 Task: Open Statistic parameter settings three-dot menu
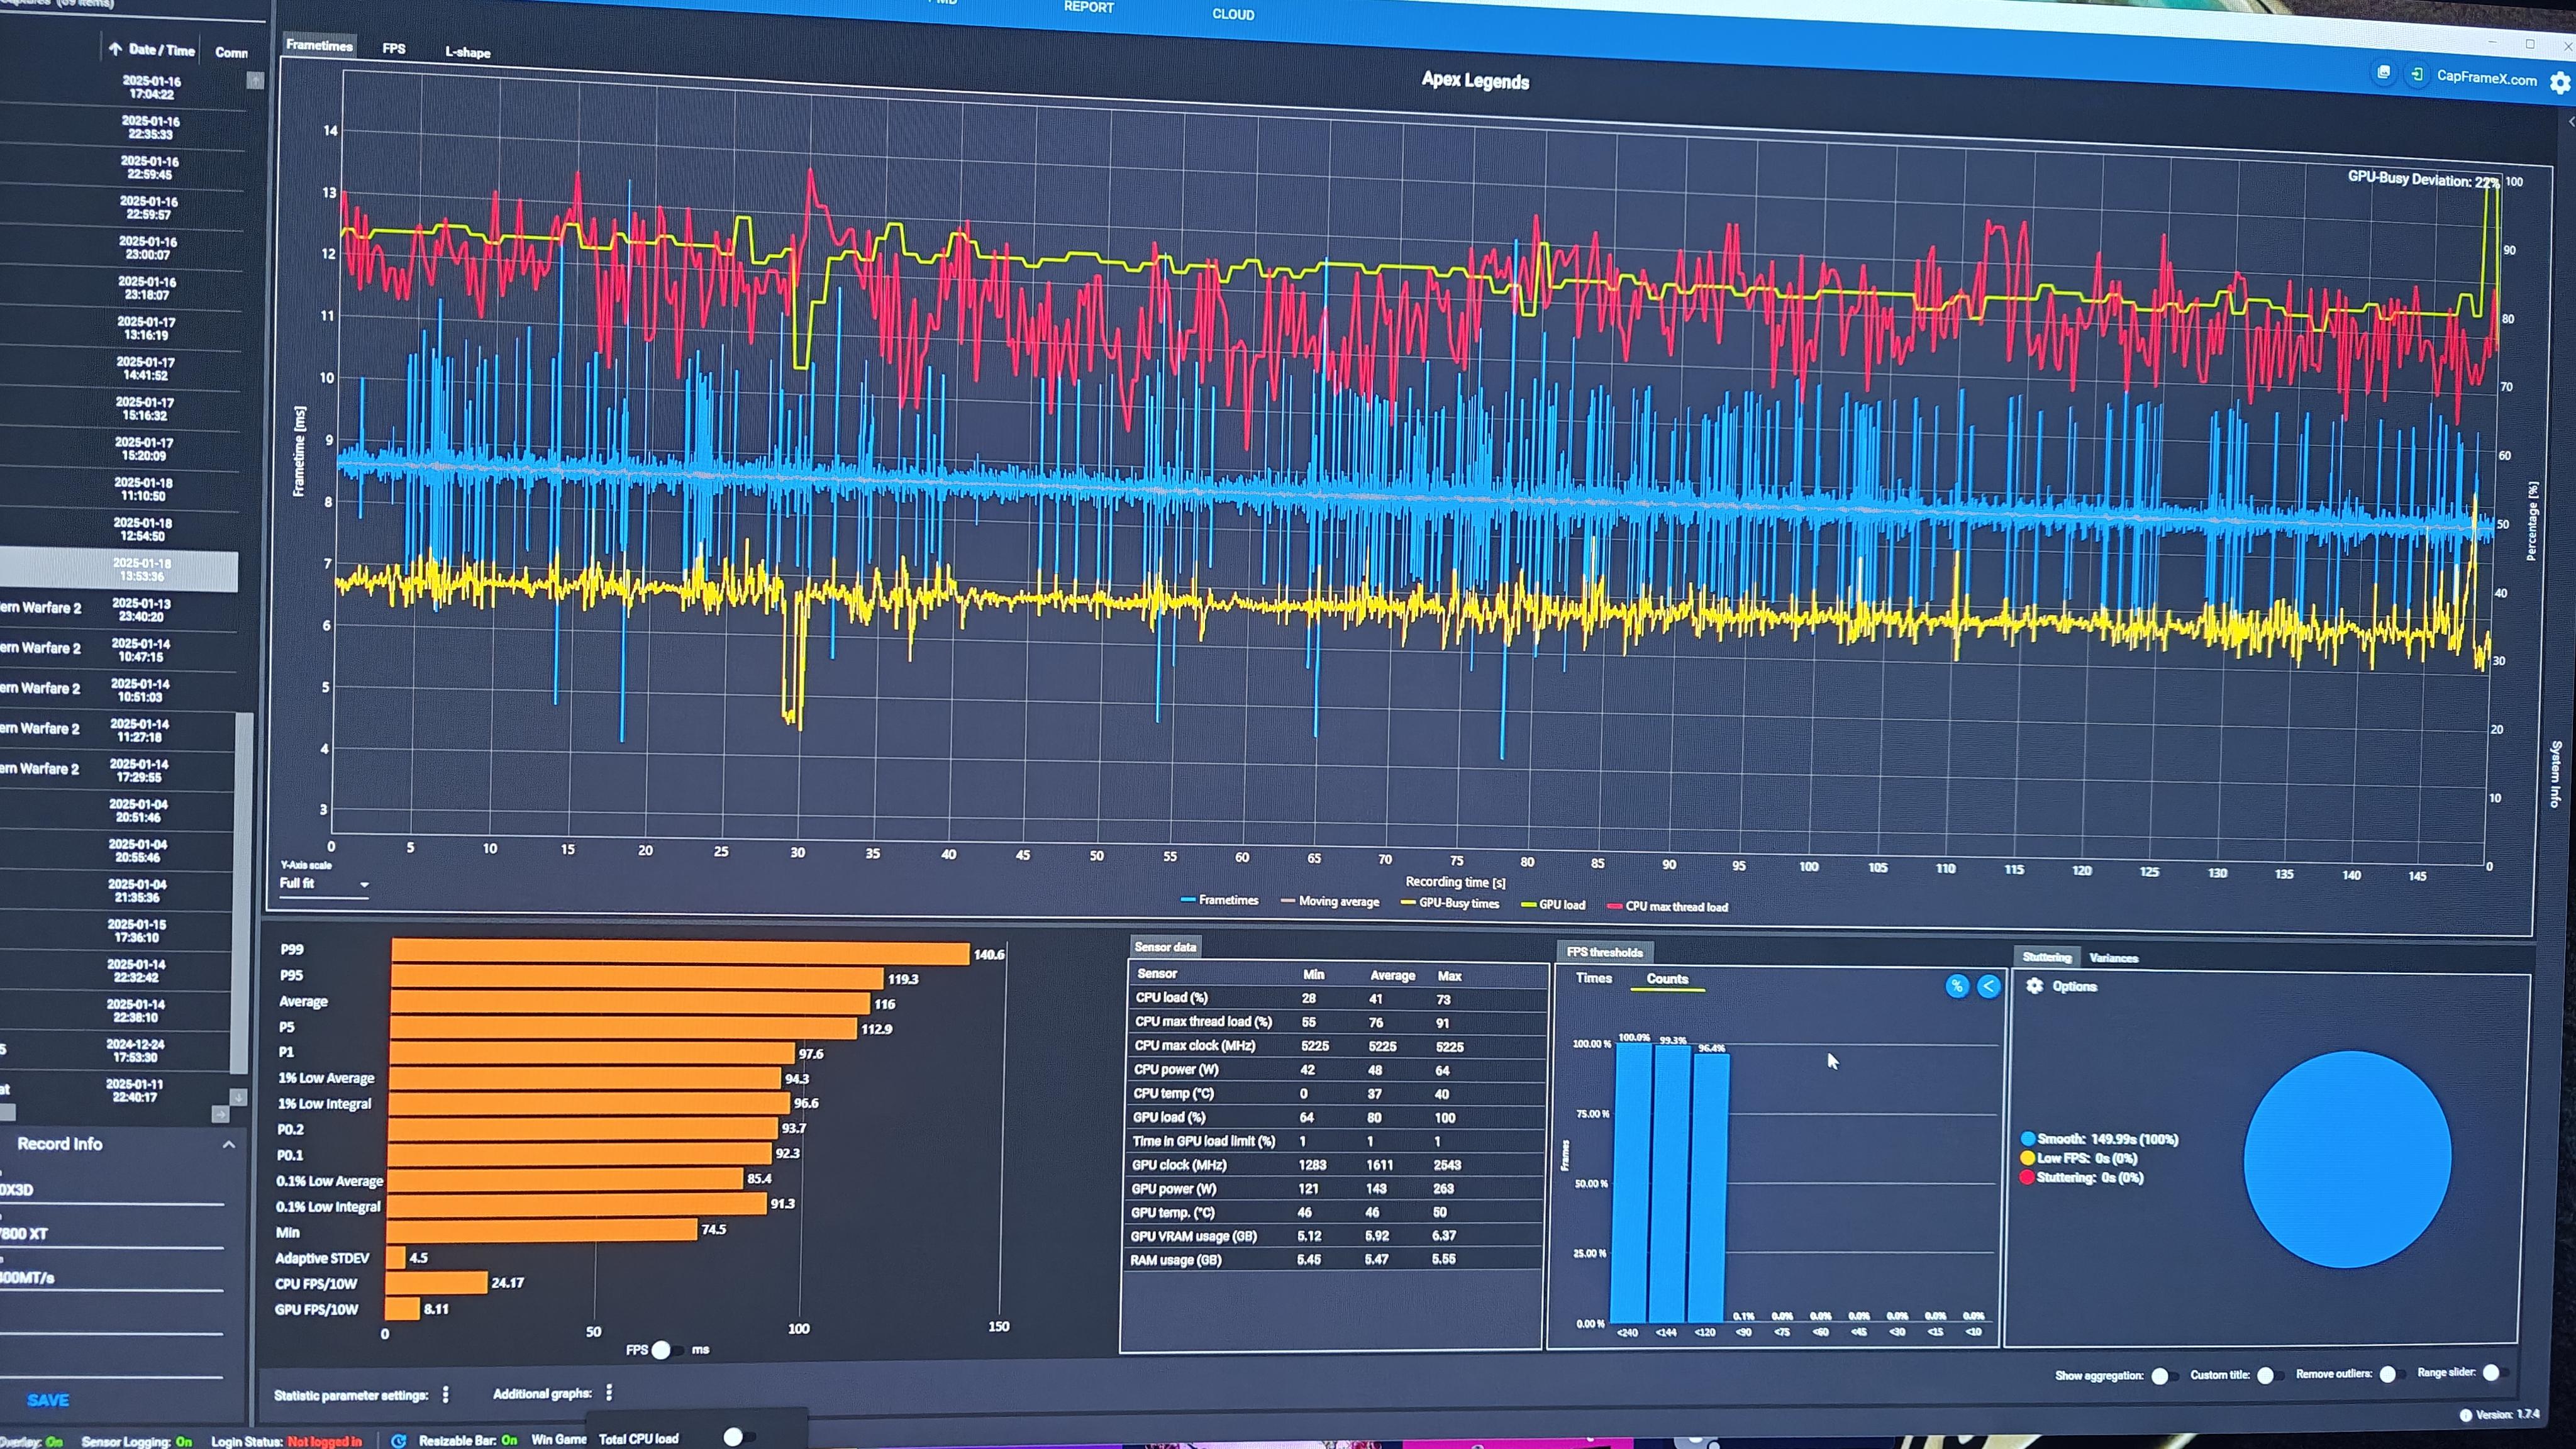coord(446,1394)
